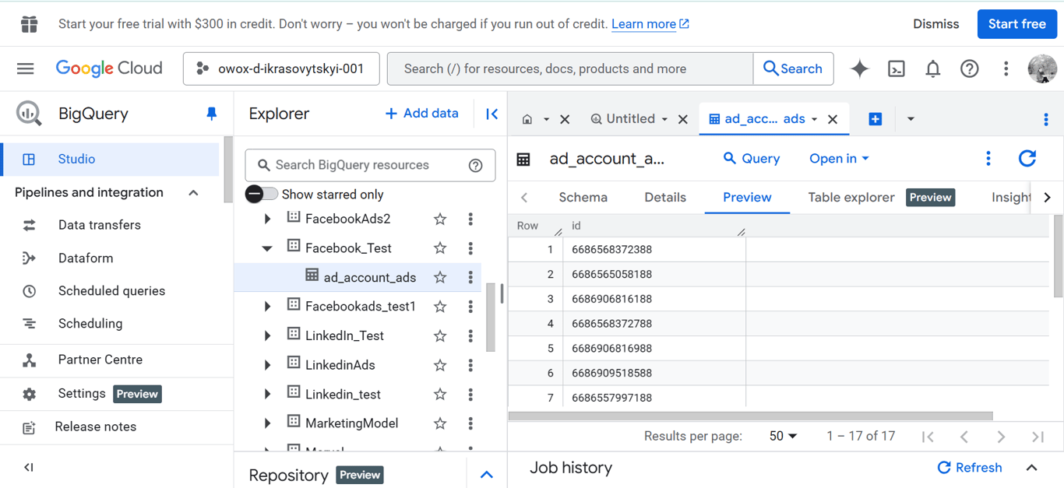Image resolution: width=1064 pixels, height=488 pixels.
Task: Open the help question mark menu
Action: point(969,68)
